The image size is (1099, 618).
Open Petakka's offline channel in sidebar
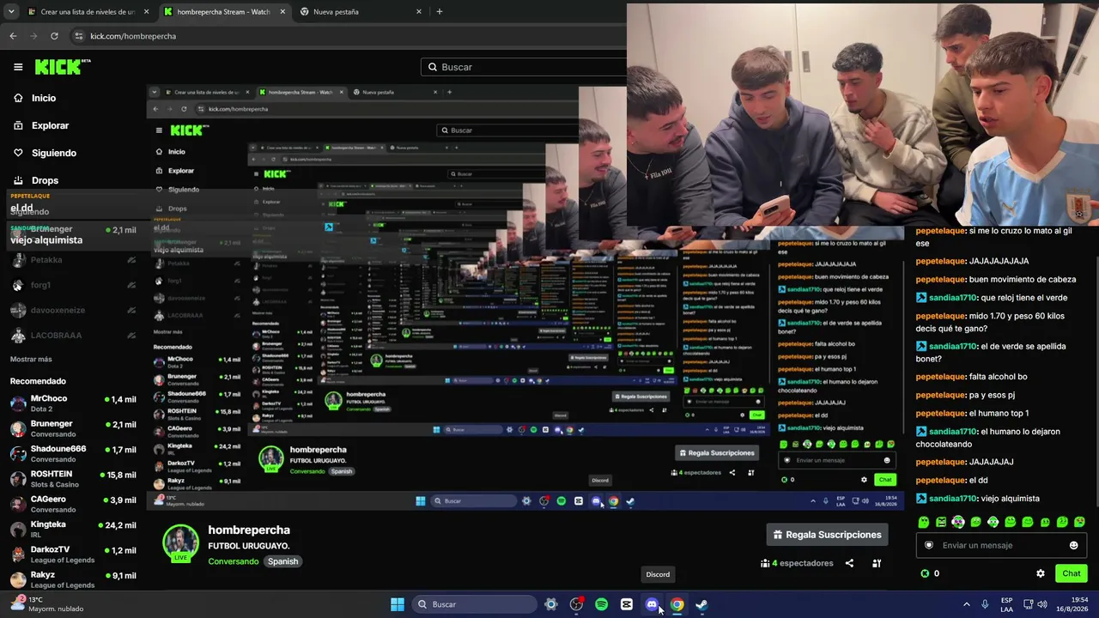[73, 260]
